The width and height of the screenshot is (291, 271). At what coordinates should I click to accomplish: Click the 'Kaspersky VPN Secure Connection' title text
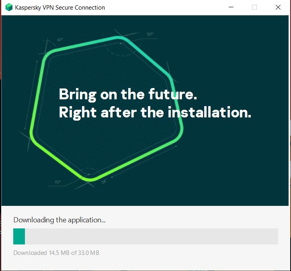tap(60, 8)
